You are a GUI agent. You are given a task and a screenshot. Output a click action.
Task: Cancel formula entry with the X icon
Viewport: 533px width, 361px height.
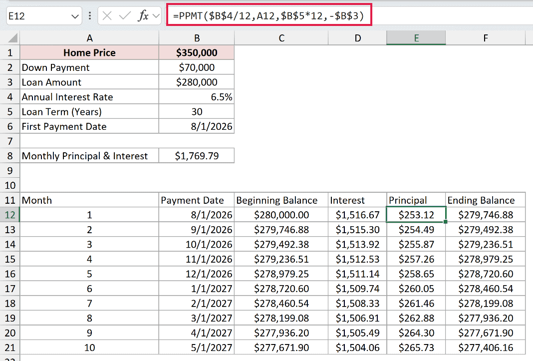point(107,15)
